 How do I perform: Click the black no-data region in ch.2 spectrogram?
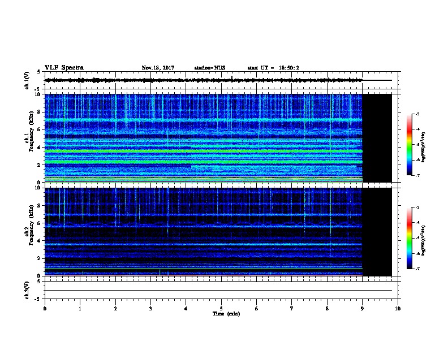(377, 232)
